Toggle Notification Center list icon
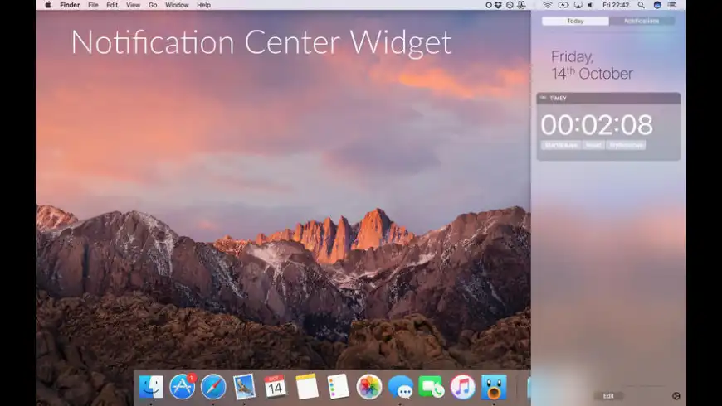The width and height of the screenshot is (722, 406). pyautogui.click(x=672, y=5)
